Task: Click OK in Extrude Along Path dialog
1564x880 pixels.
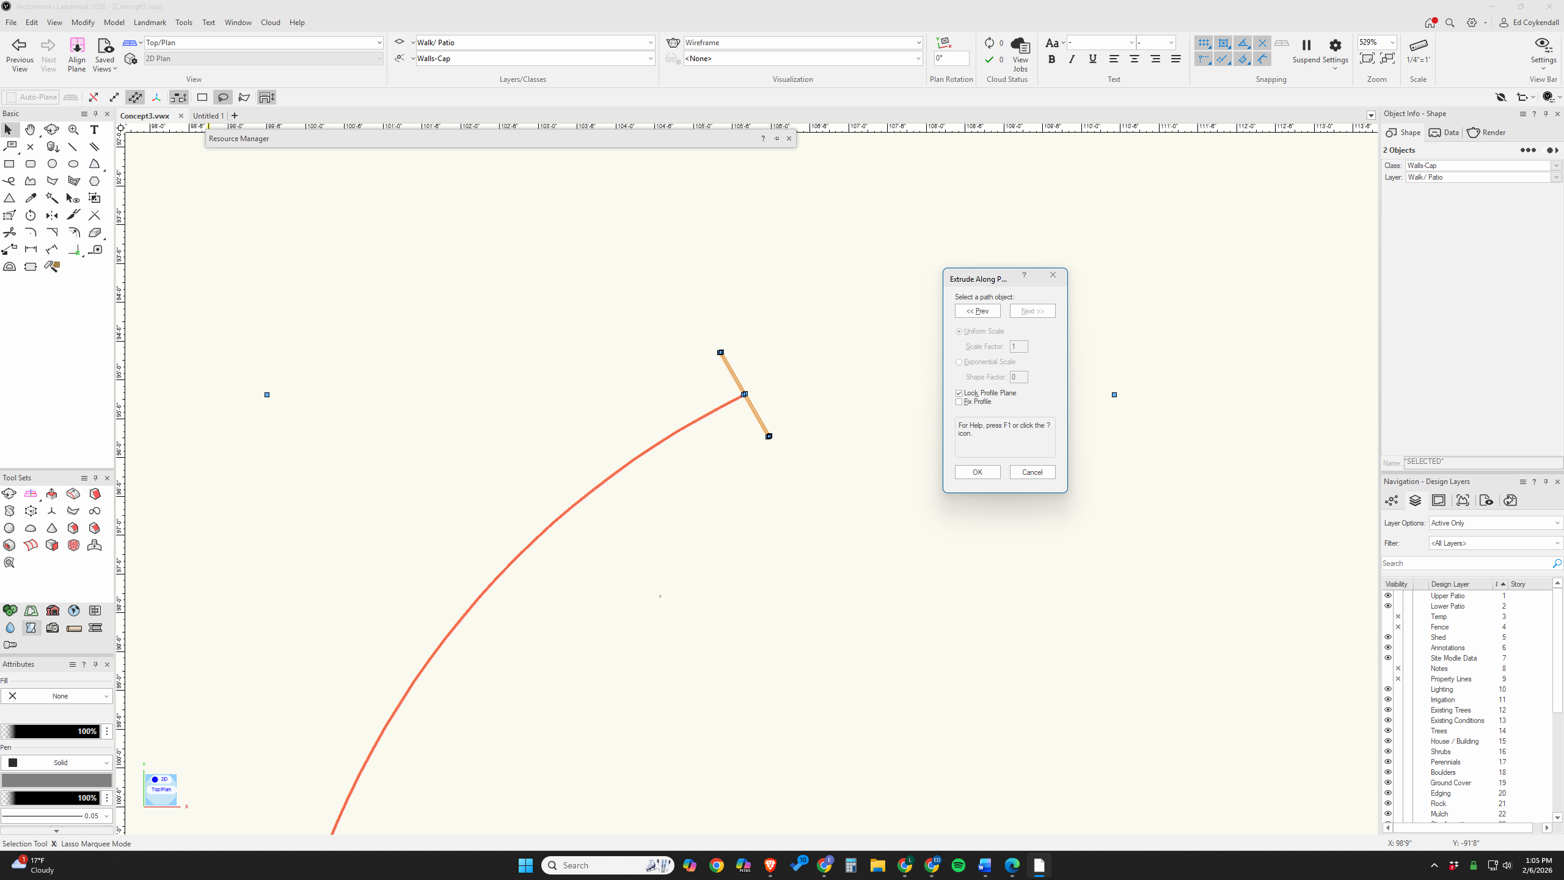Action: coord(977,472)
